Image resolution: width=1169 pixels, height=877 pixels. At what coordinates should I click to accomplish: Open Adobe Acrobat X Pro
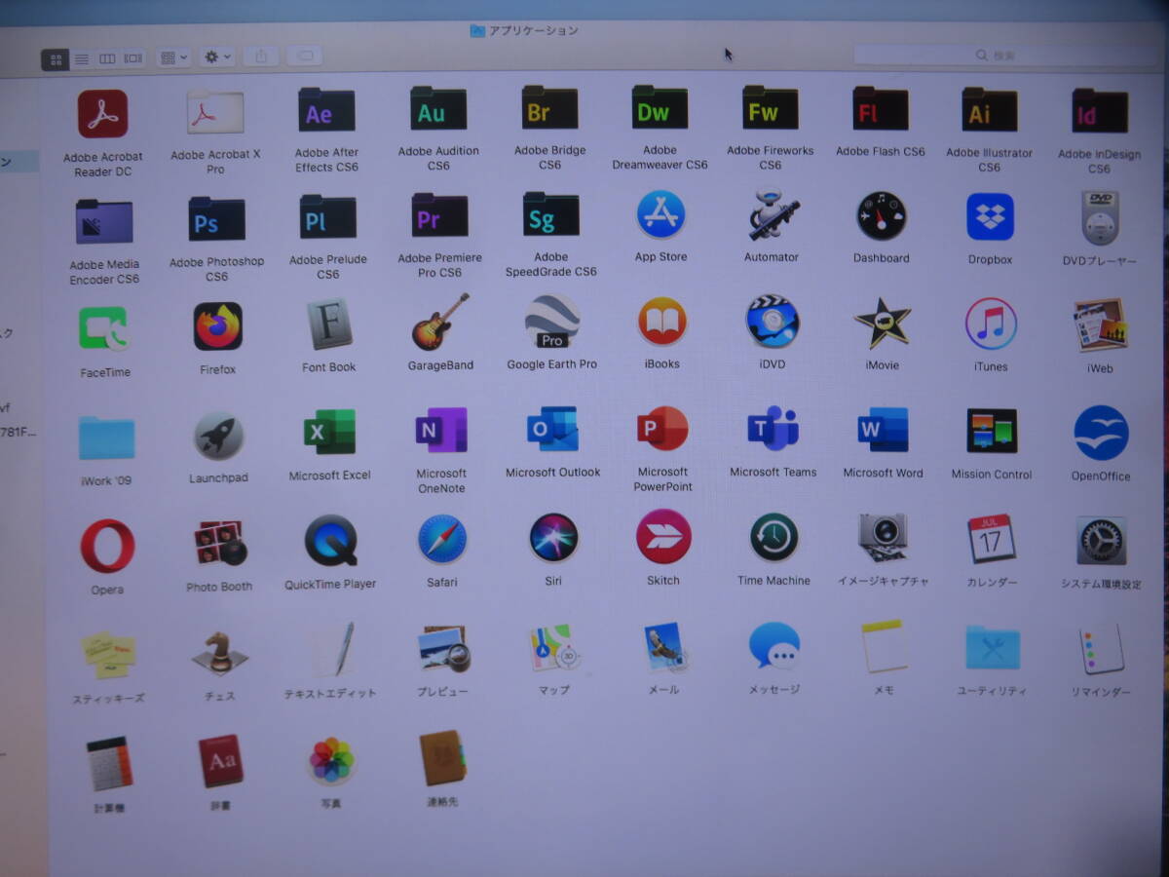click(215, 113)
